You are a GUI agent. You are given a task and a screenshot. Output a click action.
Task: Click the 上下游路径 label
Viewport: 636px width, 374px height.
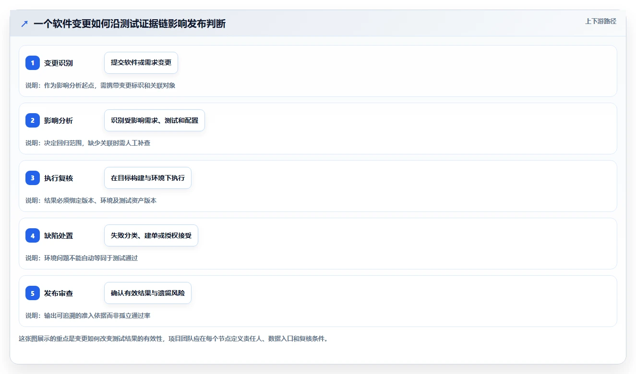click(600, 21)
